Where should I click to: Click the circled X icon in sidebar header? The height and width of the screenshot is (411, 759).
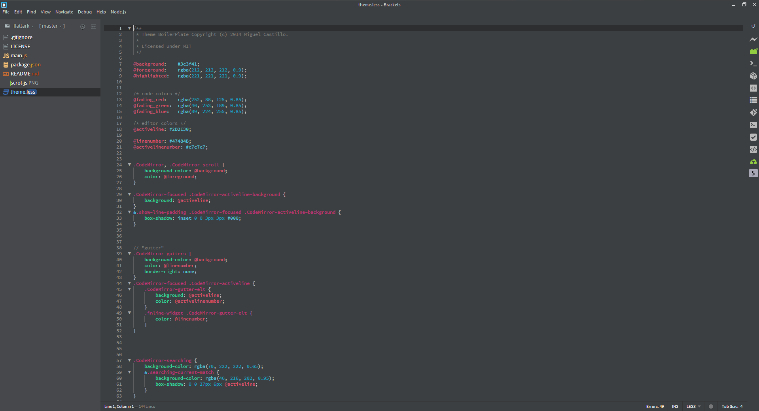point(83,26)
